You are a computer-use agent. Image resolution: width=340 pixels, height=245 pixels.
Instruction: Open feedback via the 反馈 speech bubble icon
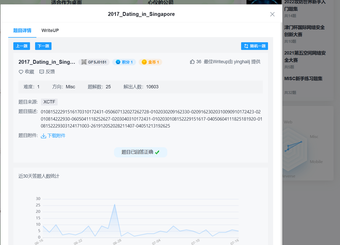pos(41,72)
